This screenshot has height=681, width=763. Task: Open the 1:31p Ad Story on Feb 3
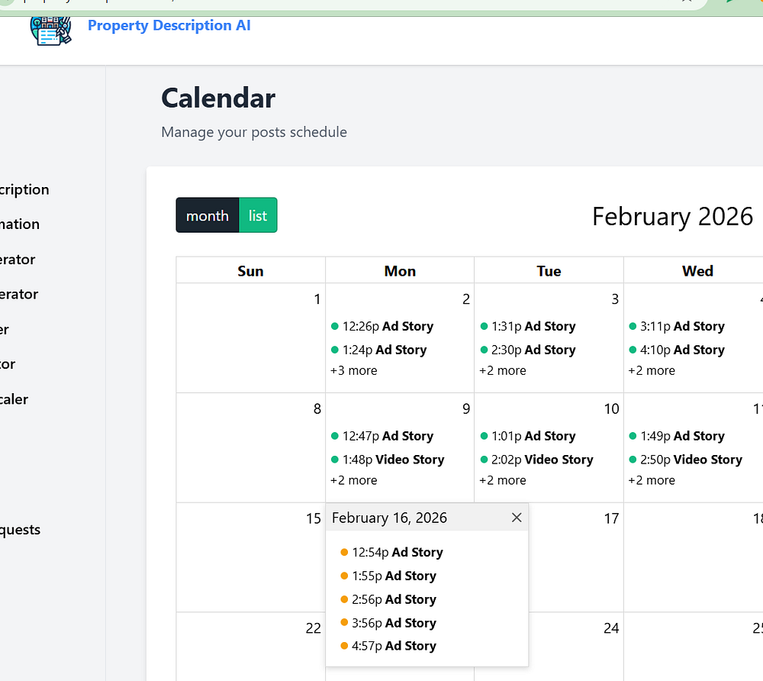(527, 326)
